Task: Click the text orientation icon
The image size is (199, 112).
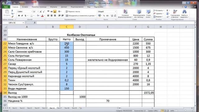Action: [x=59, y=12]
